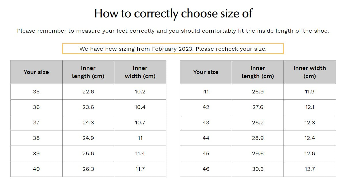Select inner length value 27.6

coord(258,107)
